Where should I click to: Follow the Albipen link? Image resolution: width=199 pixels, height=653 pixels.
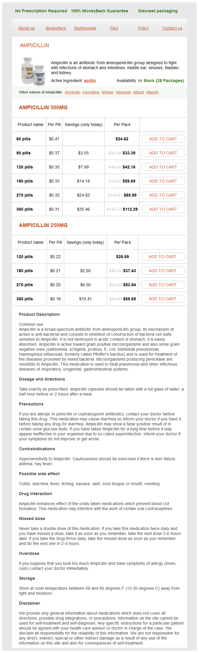[107, 92]
